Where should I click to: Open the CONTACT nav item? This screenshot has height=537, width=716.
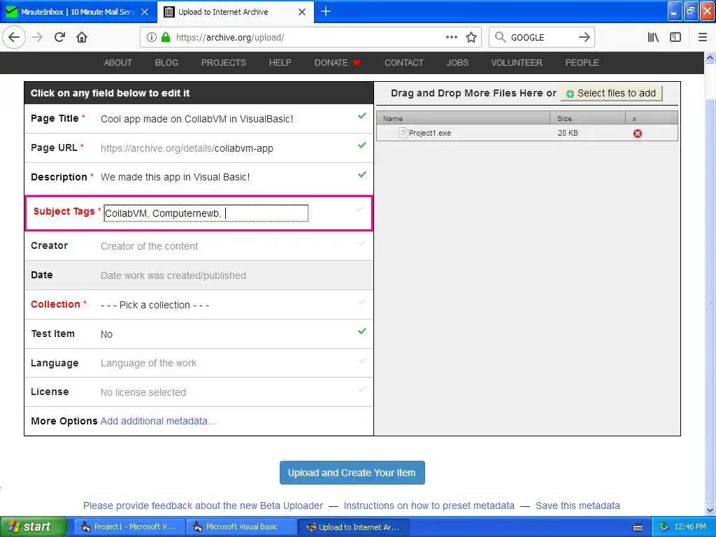[x=404, y=63]
